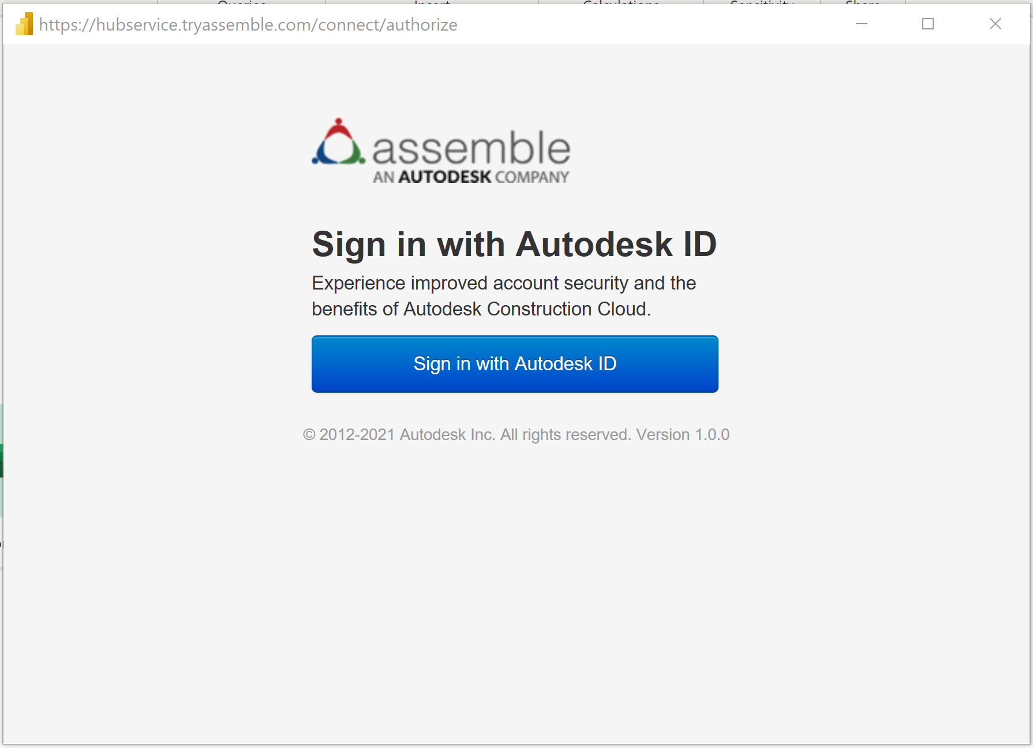Click the hubservice.tryassemble.com address text
The height and width of the screenshot is (748, 1033).
248,25
